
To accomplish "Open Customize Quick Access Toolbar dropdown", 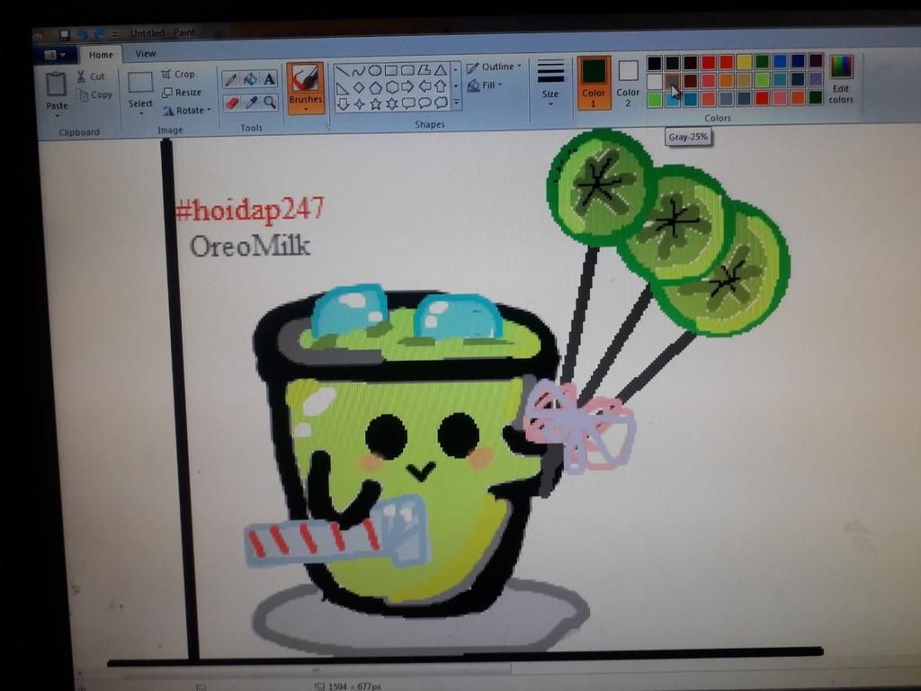I will [115, 34].
